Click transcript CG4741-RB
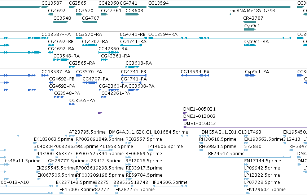 point(133,38)
